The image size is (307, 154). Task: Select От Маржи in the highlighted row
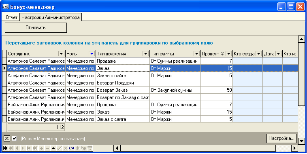click(175, 68)
